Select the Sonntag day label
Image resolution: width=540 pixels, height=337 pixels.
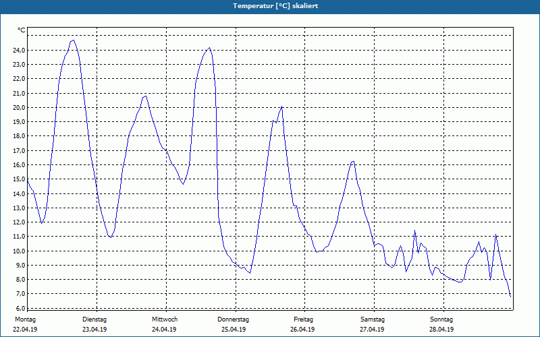tap(441, 319)
